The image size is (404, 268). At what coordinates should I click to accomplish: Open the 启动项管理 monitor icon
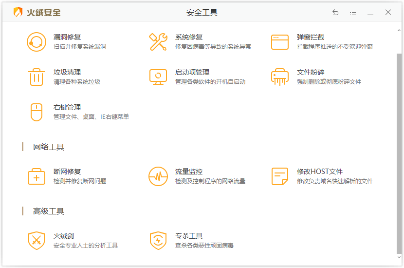pyautogui.click(x=158, y=77)
